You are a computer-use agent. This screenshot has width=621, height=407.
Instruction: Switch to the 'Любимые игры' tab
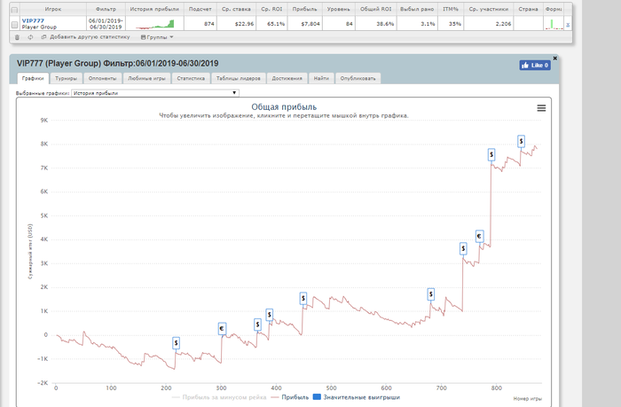click(x=146, y=78)
